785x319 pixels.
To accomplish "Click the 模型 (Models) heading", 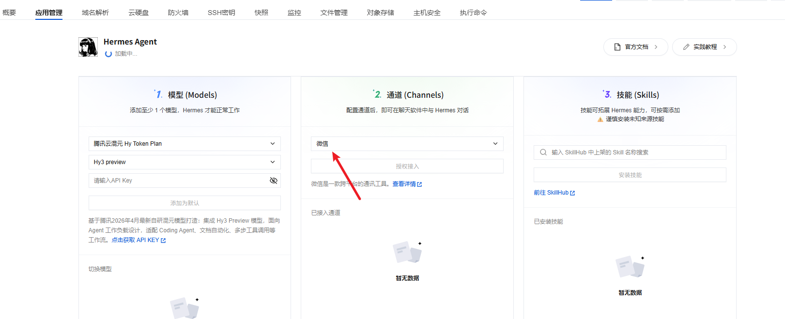I will point(192,95).
